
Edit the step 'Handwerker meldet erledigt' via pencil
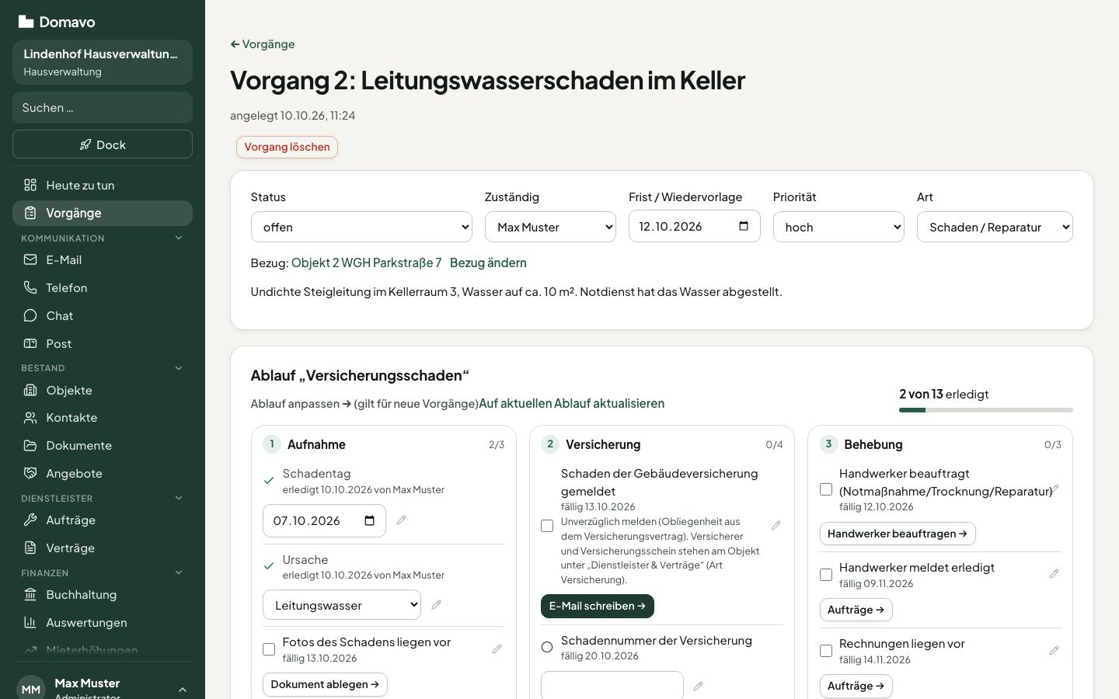click(x=1055, y=573)
